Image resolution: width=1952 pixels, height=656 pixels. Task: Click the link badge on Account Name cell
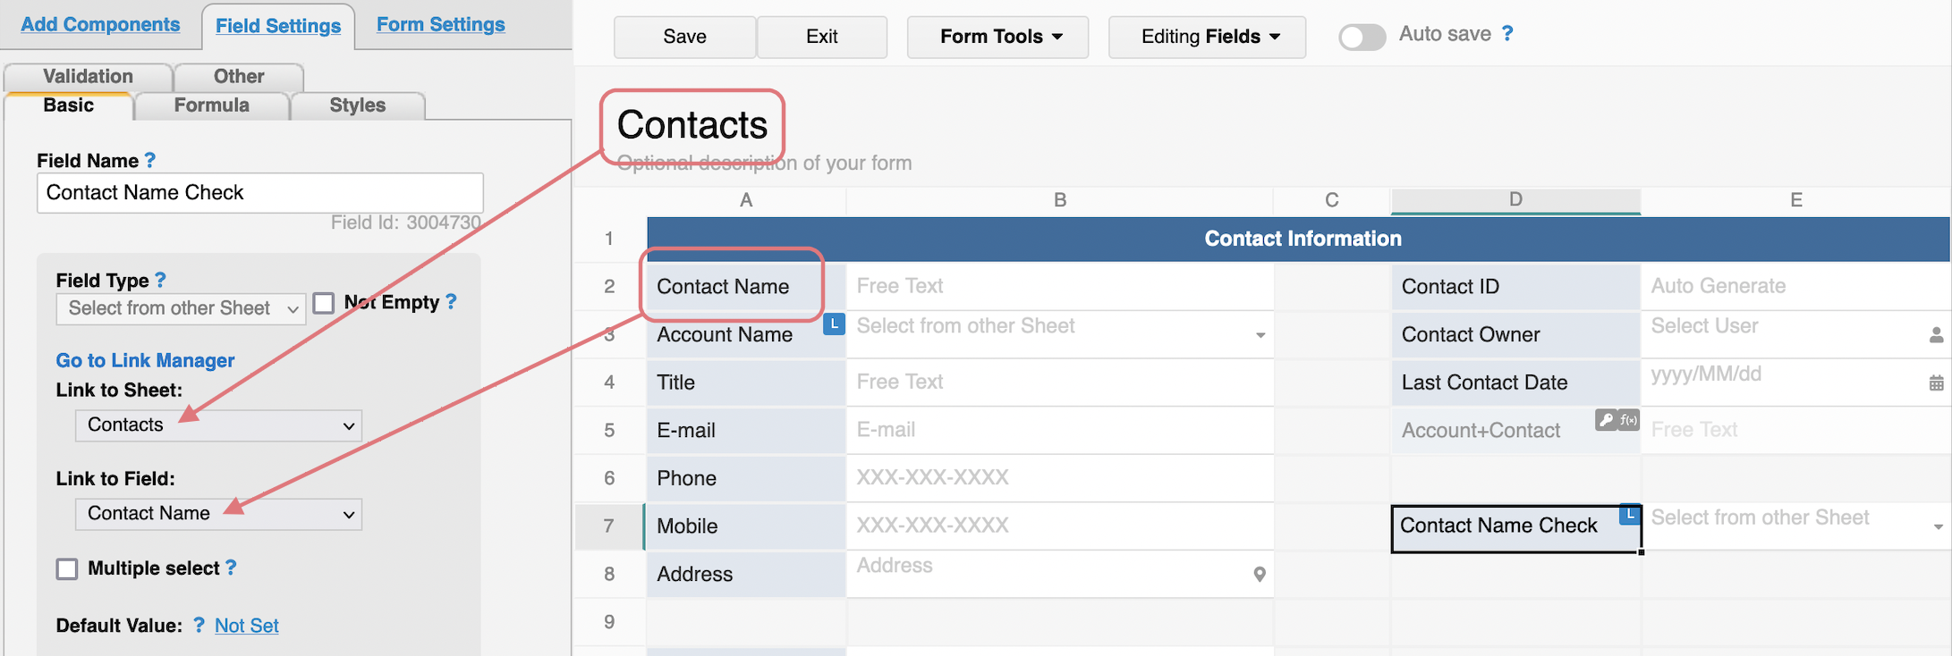coord(834,324)
